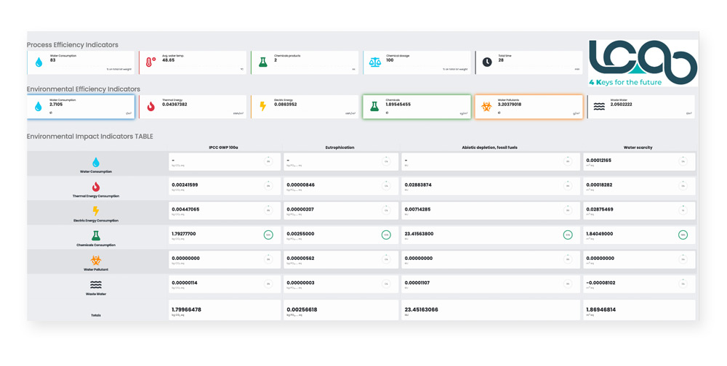Screen dimensions: 727x366
Task: Click the percentage ring beside 0.00000846
Action: click(386, 186)
